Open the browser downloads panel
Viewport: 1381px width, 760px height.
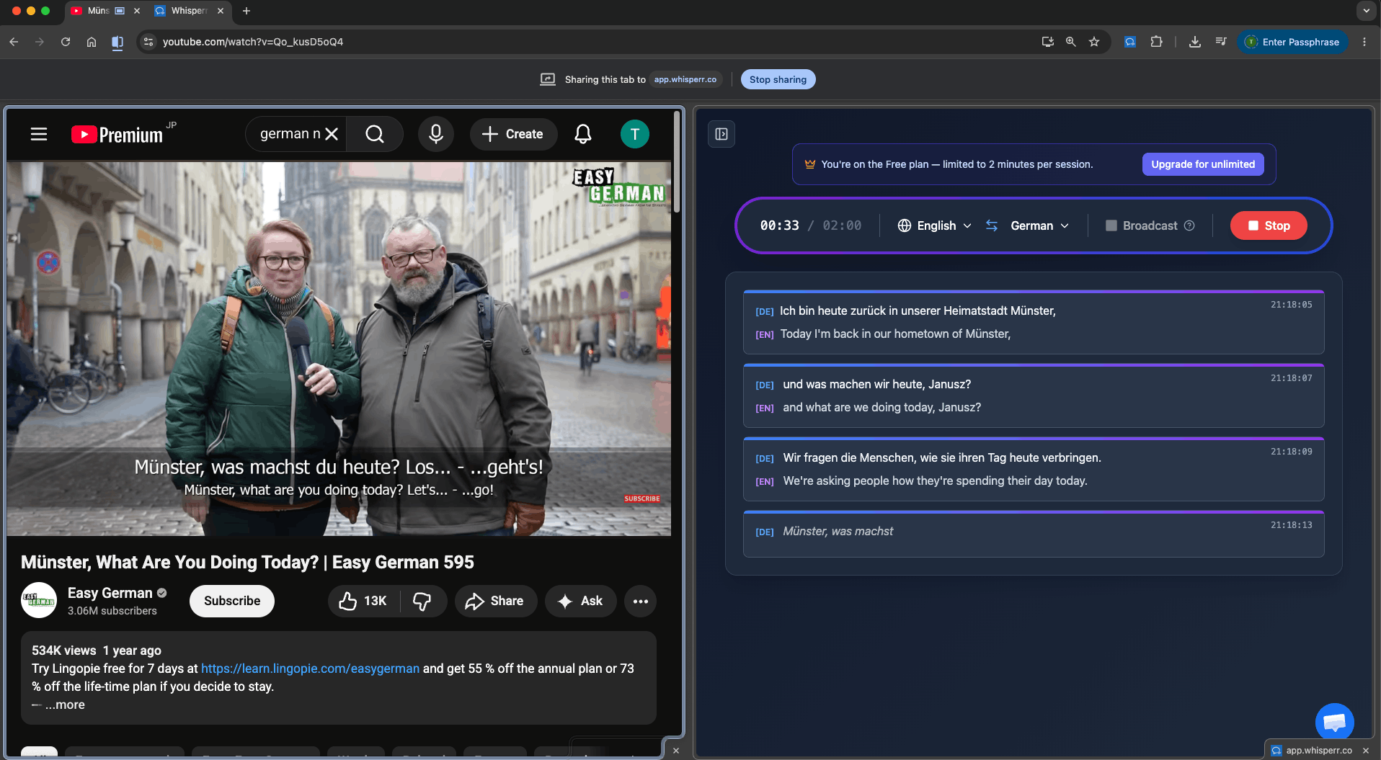(x=1194, y=42)
